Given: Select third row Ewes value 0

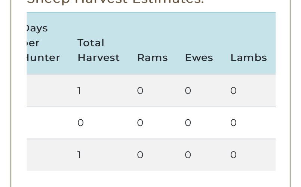Looking at the screenshot, I should coord(188,155).
